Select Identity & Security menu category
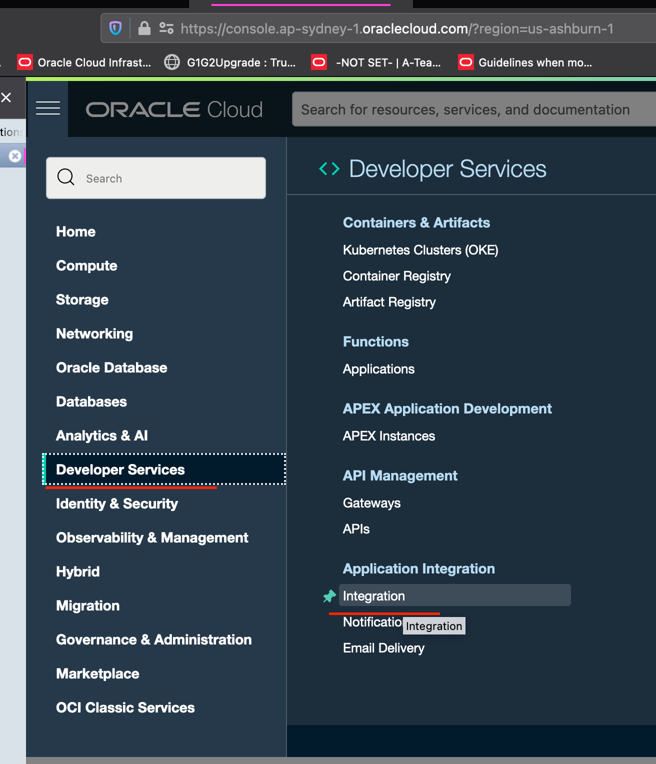 click(117, 503)
